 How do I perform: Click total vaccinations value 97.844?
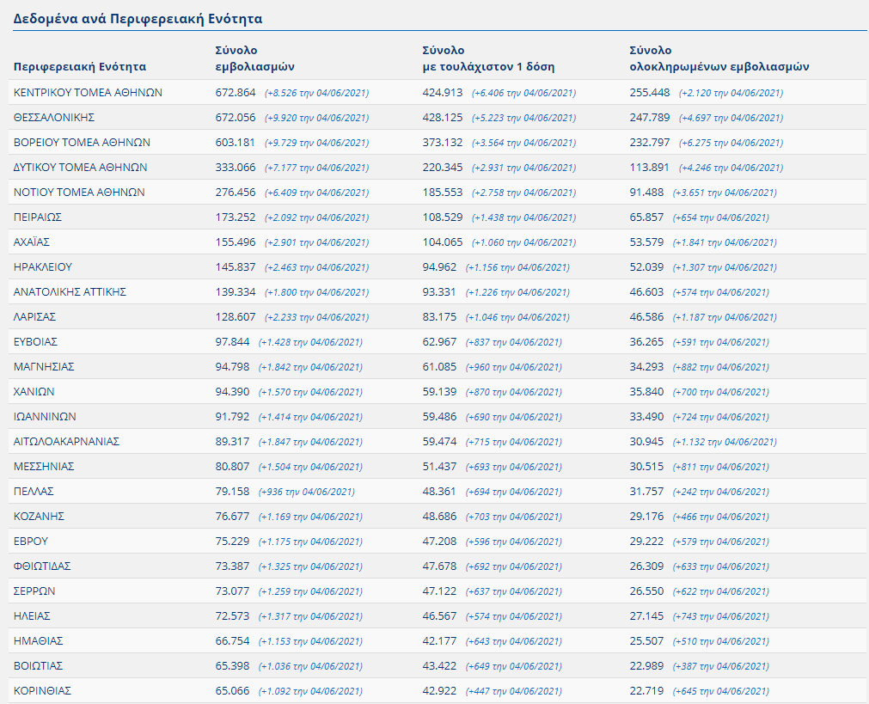(x=233, y=342)
